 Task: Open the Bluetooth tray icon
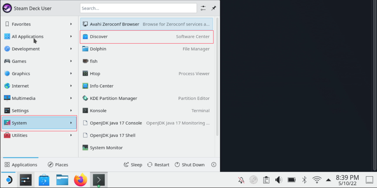tap(304, 180)
